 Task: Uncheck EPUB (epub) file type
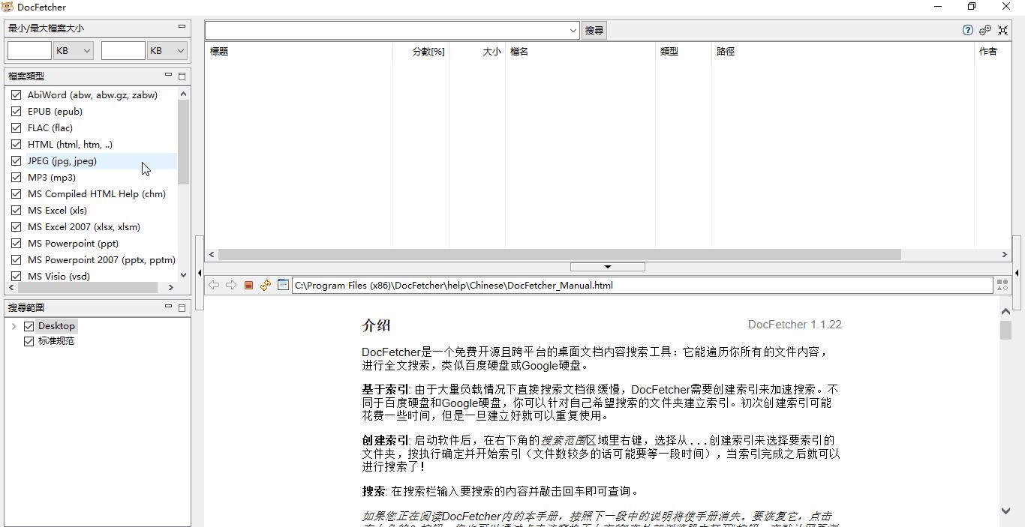click(x=17, y=112)
